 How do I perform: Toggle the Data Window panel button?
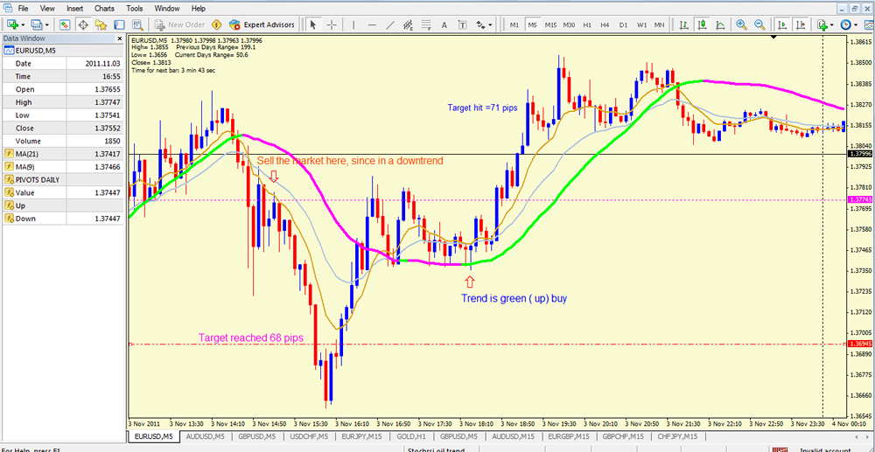(x=83, y=24)
